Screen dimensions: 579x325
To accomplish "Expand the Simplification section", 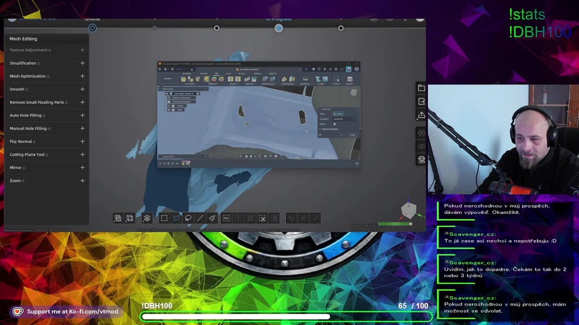I will tap(82, 63).
